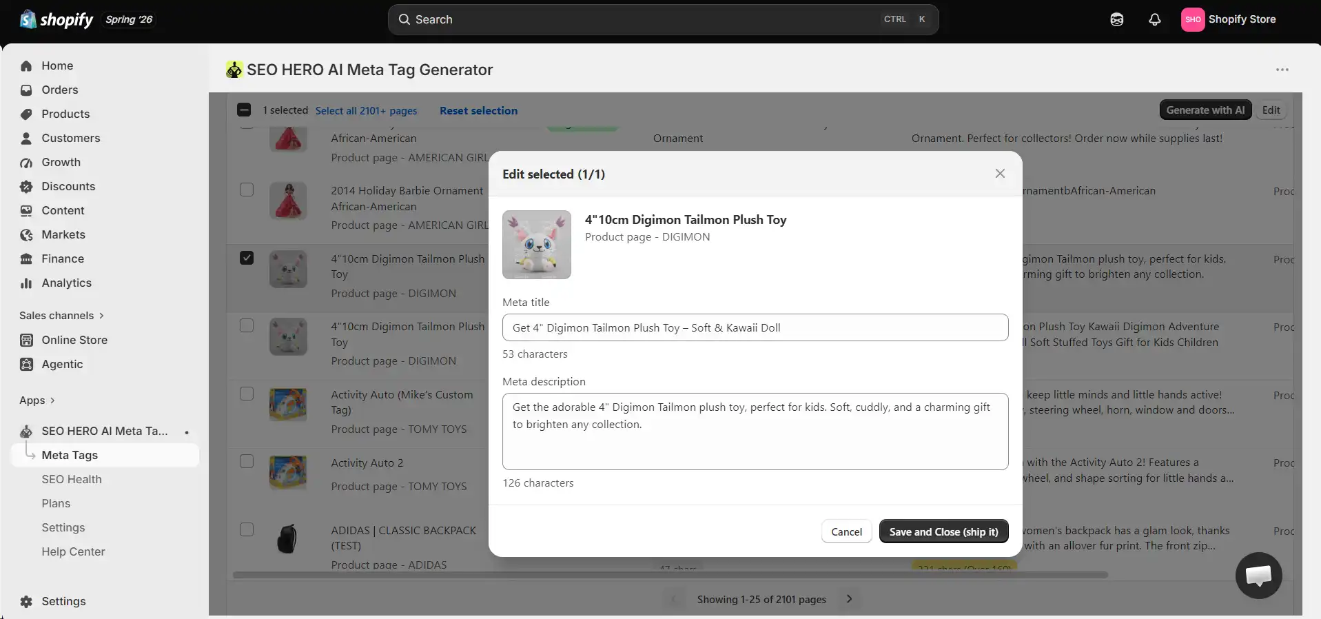Click the top Search bar
Screen dimensions: 1321x619
tap(663, 19)
